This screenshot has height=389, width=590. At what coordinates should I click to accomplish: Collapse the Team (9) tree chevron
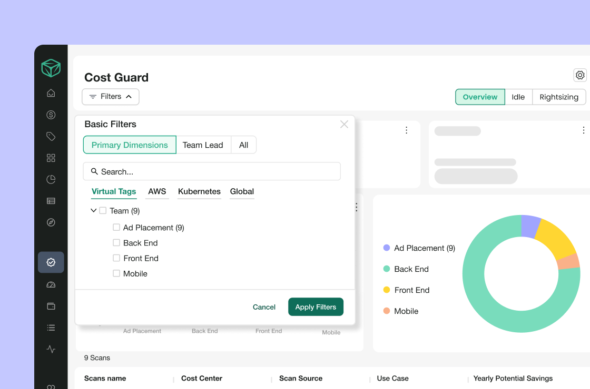(x=94, y=211)
